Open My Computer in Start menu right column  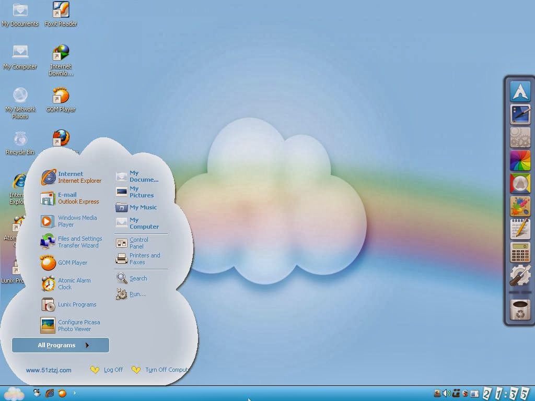(x=137, y=223)
